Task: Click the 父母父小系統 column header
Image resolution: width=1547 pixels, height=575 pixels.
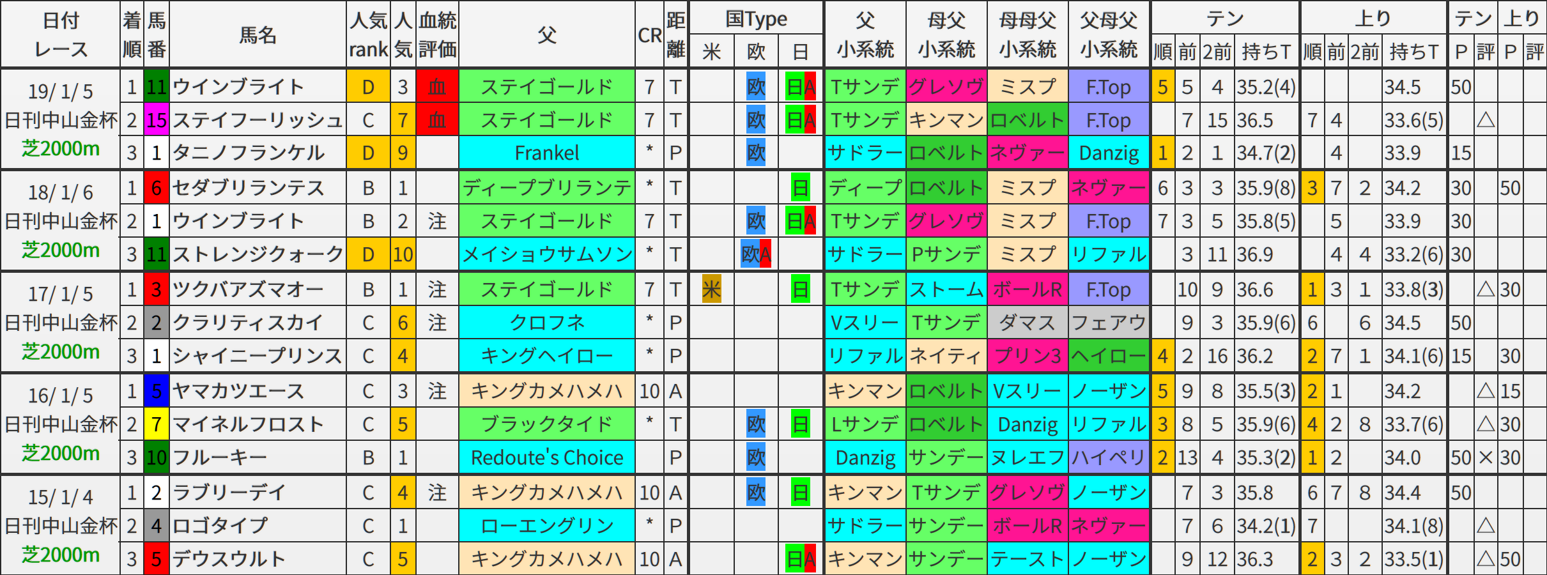Action: tap(1109, 34)
